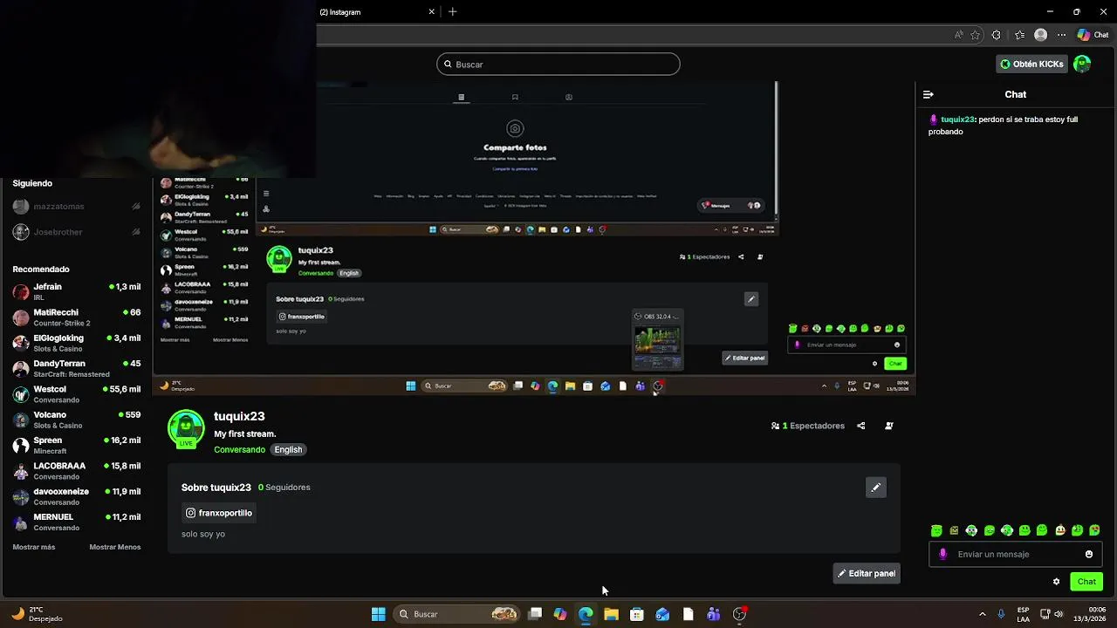Click the read aloud icon in address bar

(959, 35)
